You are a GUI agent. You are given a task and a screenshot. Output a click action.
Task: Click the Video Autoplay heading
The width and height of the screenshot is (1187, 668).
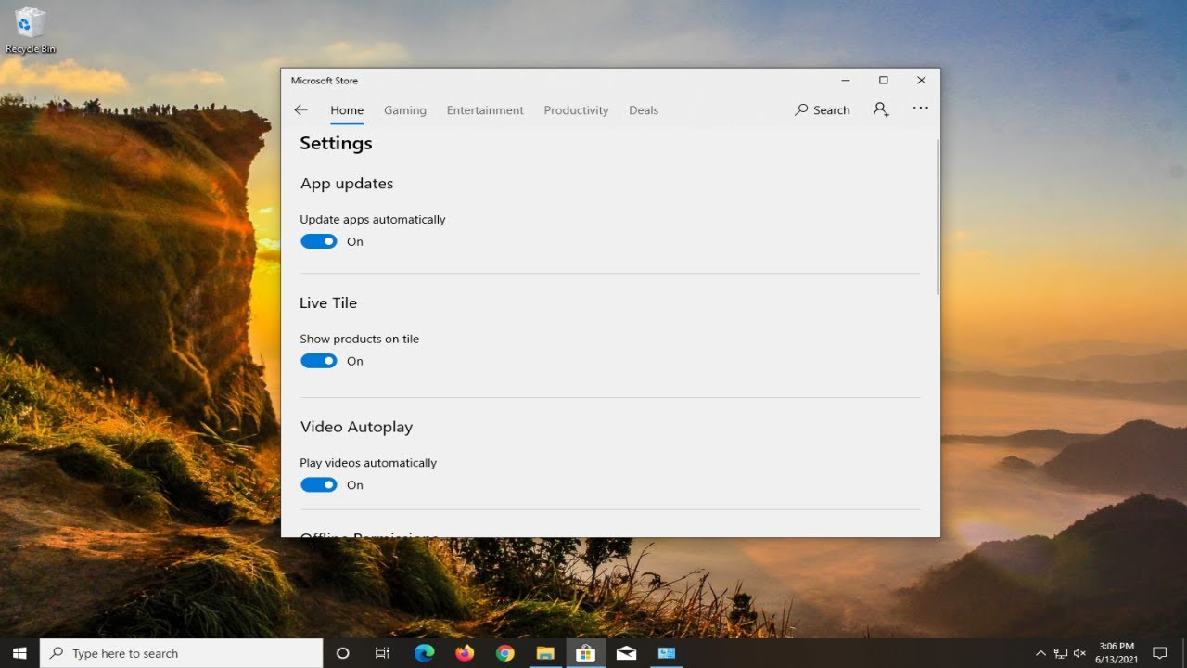[x=356, y=427]
